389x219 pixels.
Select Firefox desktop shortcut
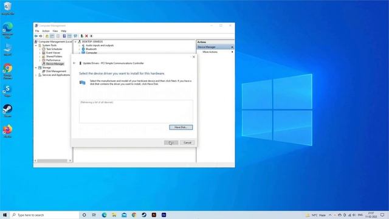pyautogui.click(x=7, y=131)
